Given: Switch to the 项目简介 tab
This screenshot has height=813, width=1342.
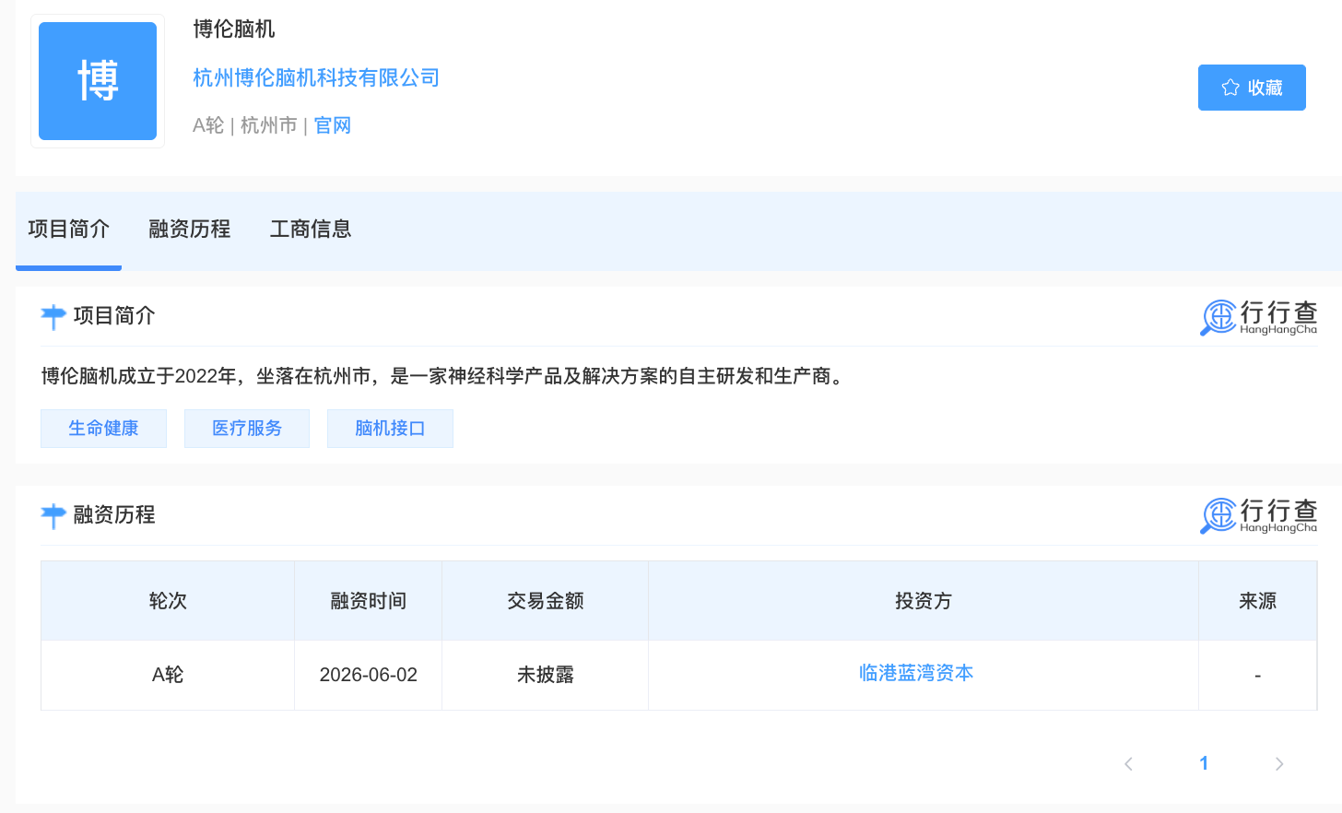Looking at the screenshot, I should [x=68, y=230].
